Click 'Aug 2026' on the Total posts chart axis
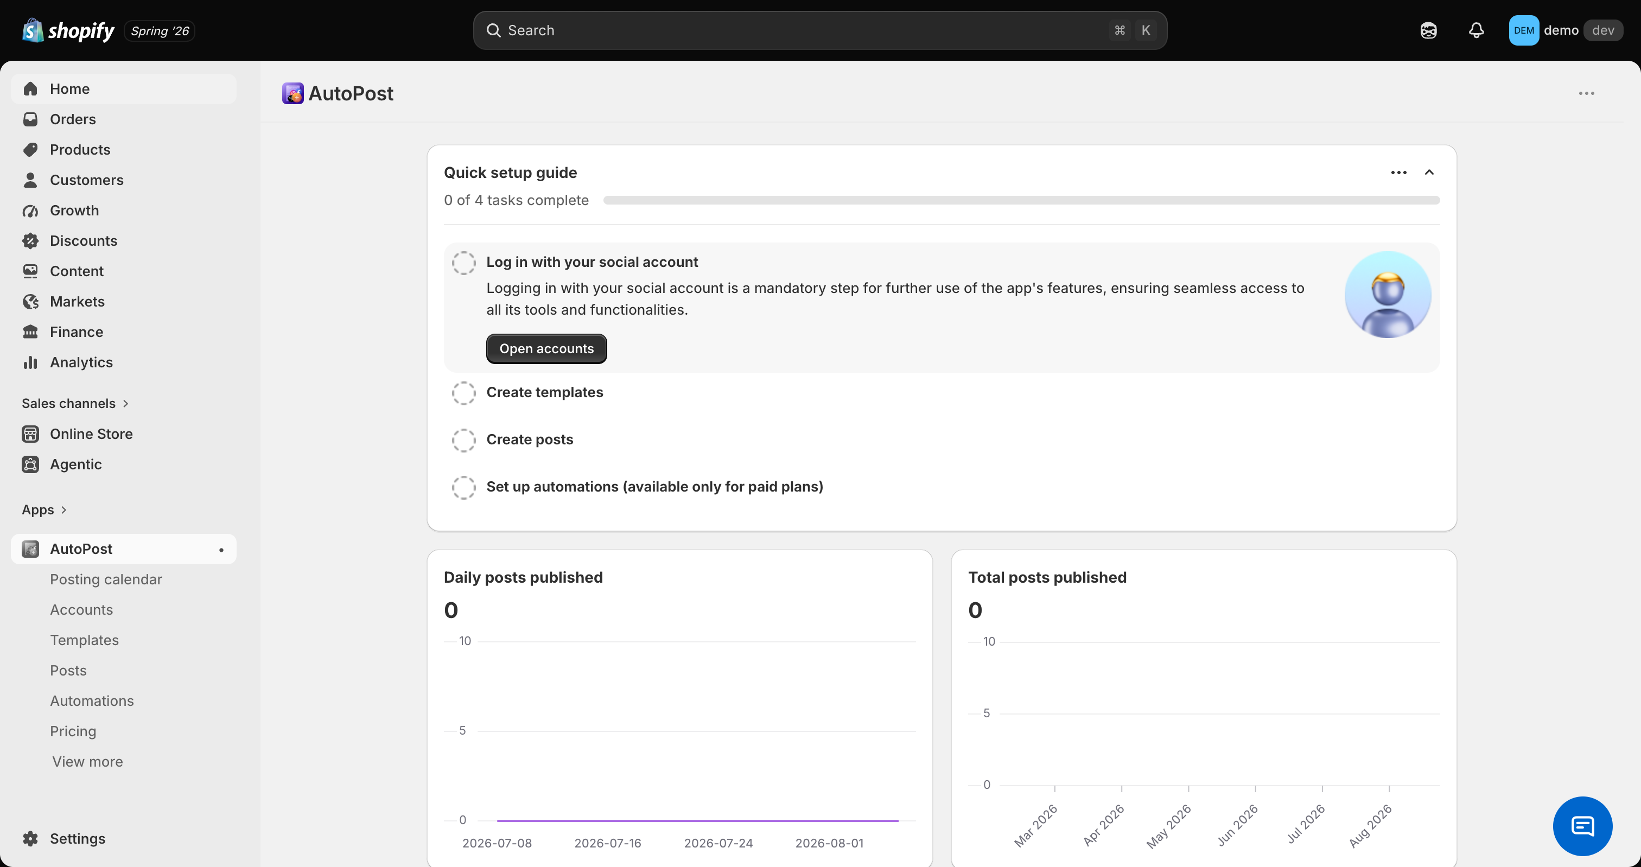The height and width of the screenshot is (867, 1641). coord(1371,825)
